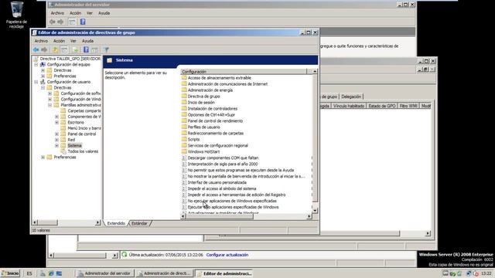
Task: Open the Archivo menu in Group Policy editor
Action: coord(41,41)
